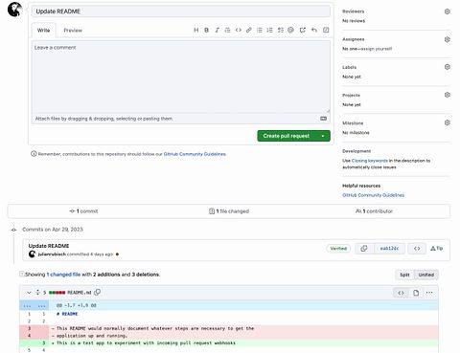This screenshot has width=460, height=353.
Task: Display the source diff of README.md
Action: coord(401,293)
